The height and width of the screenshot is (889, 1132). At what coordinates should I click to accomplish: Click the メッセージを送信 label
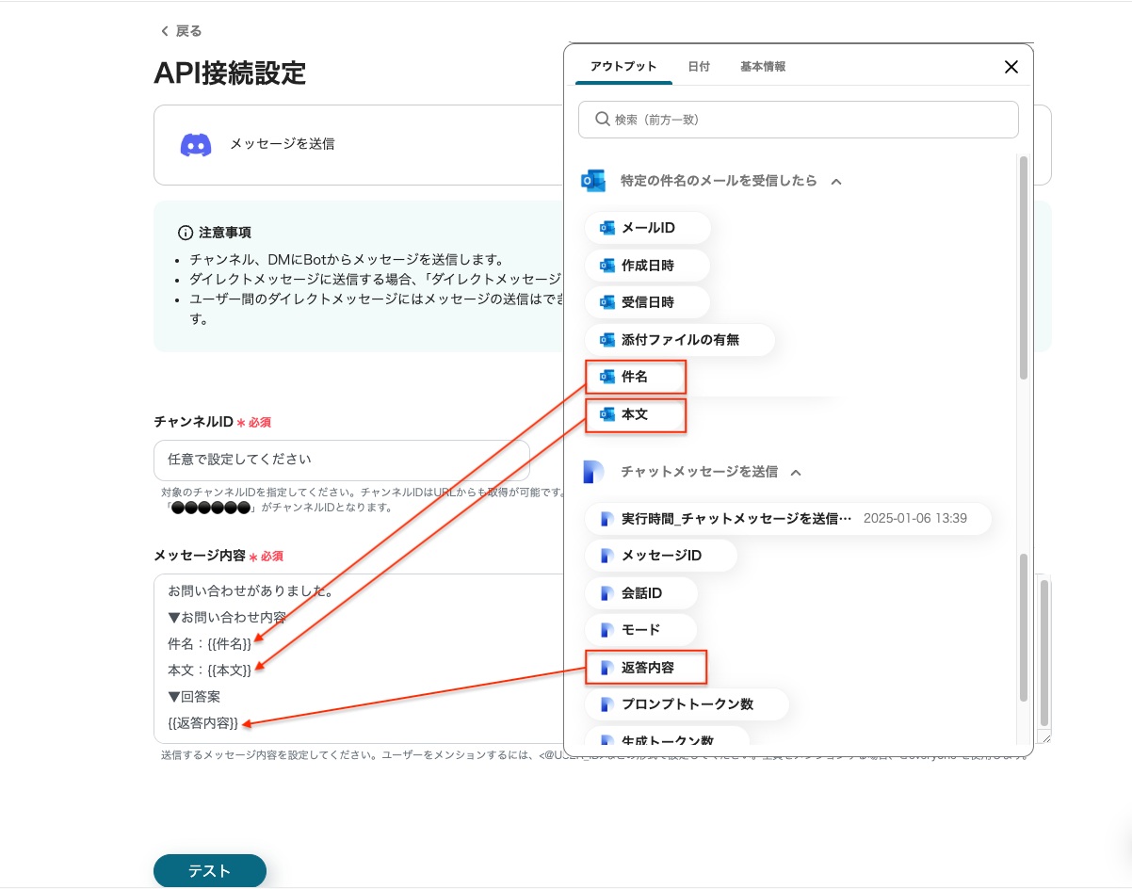283,144
